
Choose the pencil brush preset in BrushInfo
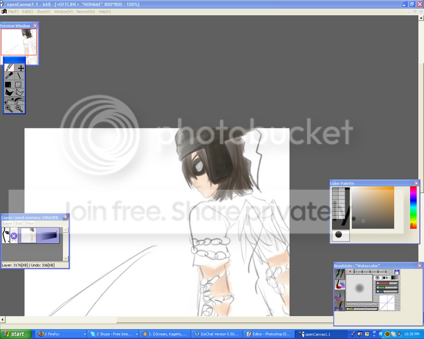click(340, 274)
